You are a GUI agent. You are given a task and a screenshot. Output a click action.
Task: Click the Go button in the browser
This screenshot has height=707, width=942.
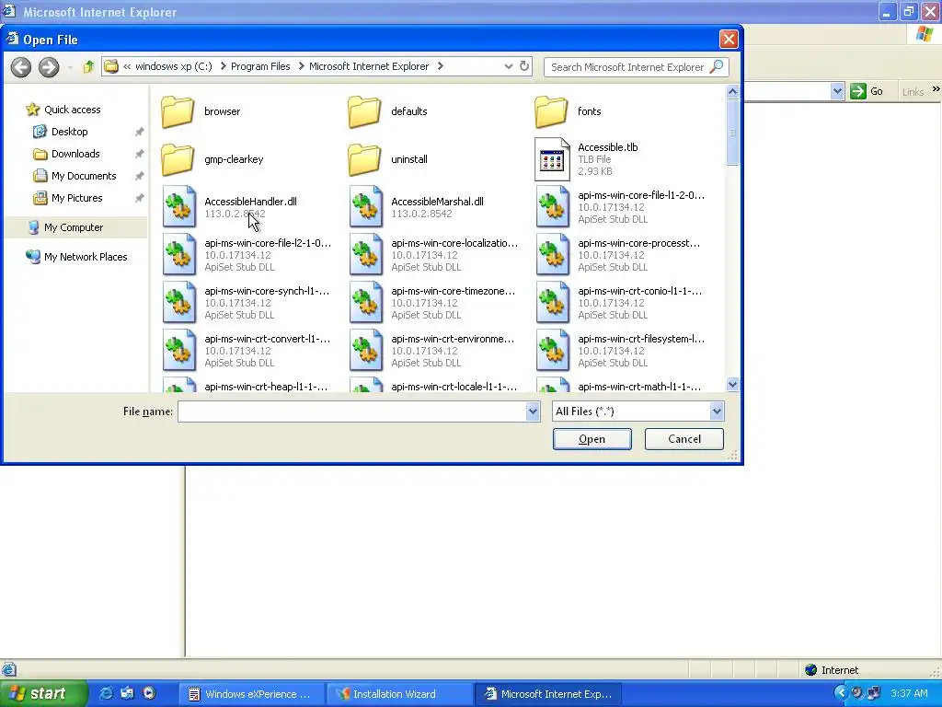pyautogui.click(x=867, y=91)
